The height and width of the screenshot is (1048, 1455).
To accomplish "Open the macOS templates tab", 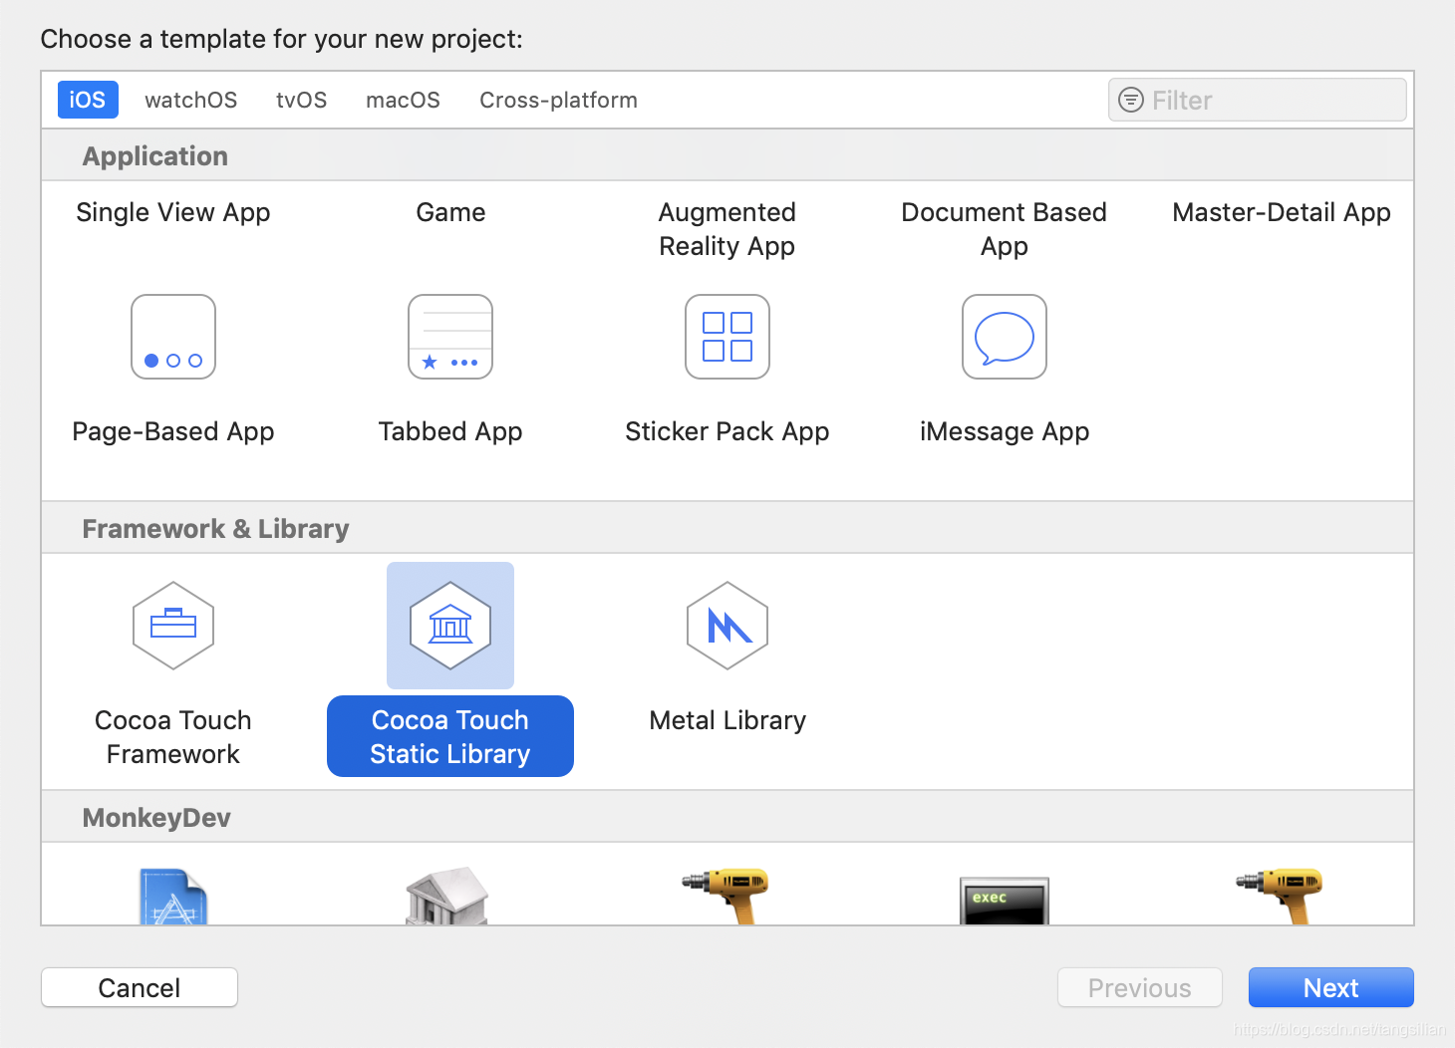I will (404, 100).
